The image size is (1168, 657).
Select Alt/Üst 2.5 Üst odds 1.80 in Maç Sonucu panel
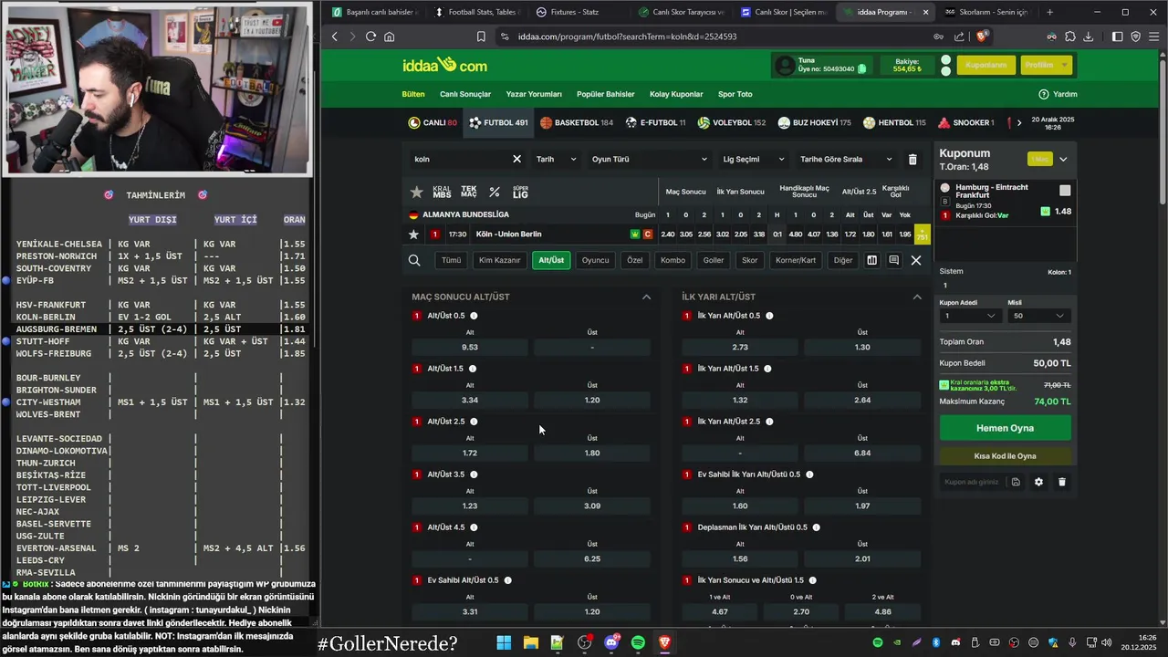tap(592, 453)
